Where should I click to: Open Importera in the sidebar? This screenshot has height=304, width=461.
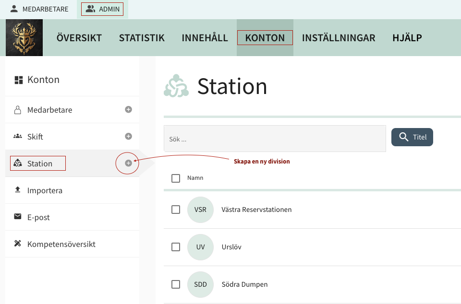click(x=45, y=190)
